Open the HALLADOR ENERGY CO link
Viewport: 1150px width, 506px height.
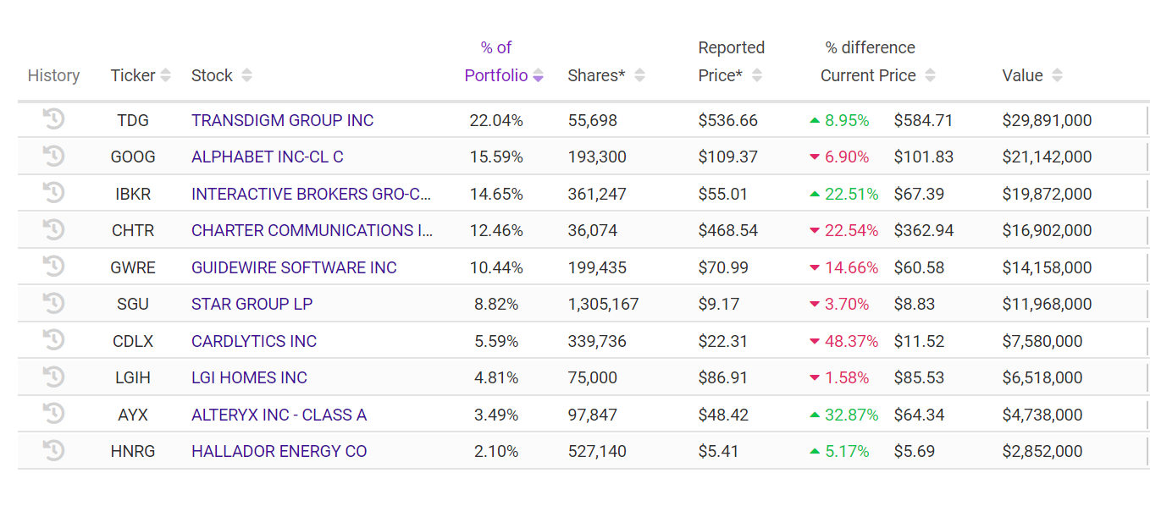[279, 451]
